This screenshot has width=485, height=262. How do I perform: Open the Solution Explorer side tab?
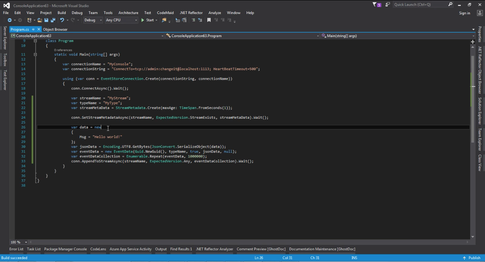480,111
